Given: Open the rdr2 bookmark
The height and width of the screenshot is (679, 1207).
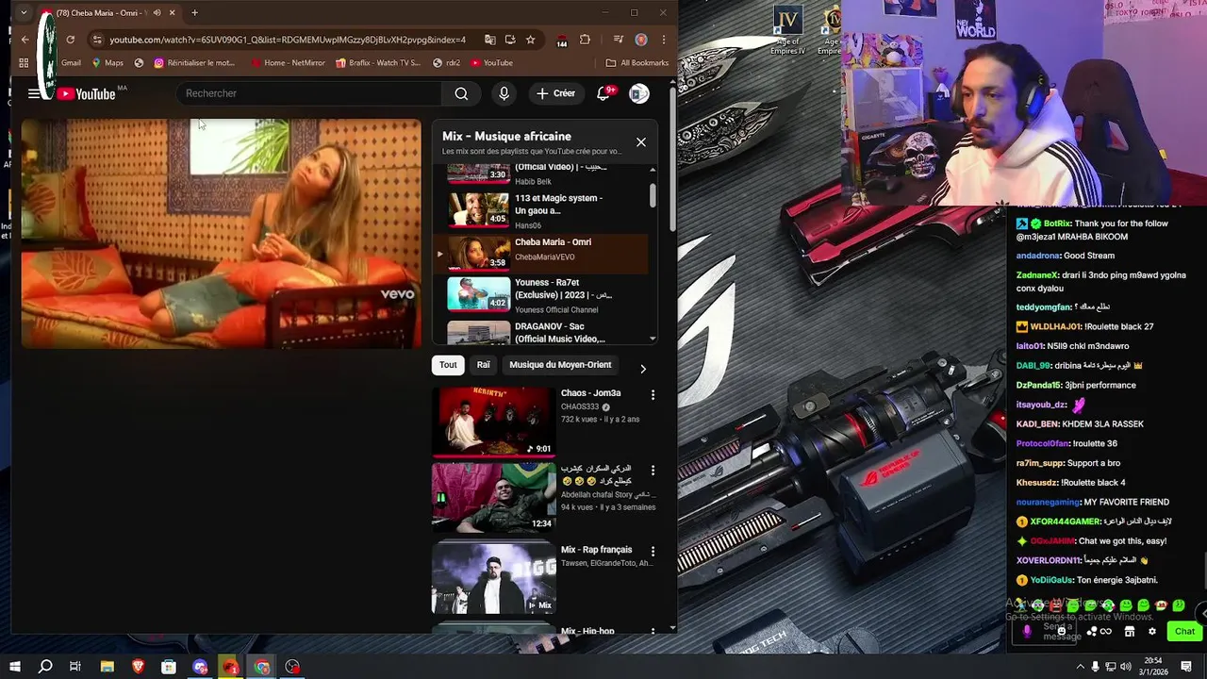Looking at the screenshot, I should (446, 63).
